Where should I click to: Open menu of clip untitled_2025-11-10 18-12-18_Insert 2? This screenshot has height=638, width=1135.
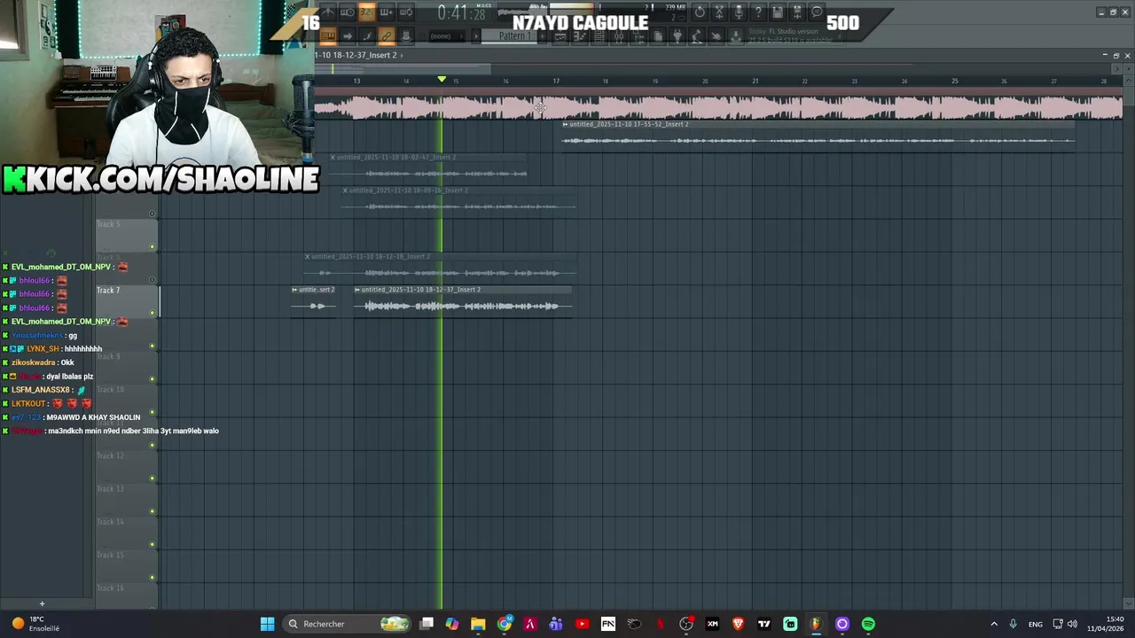(308, 256)
